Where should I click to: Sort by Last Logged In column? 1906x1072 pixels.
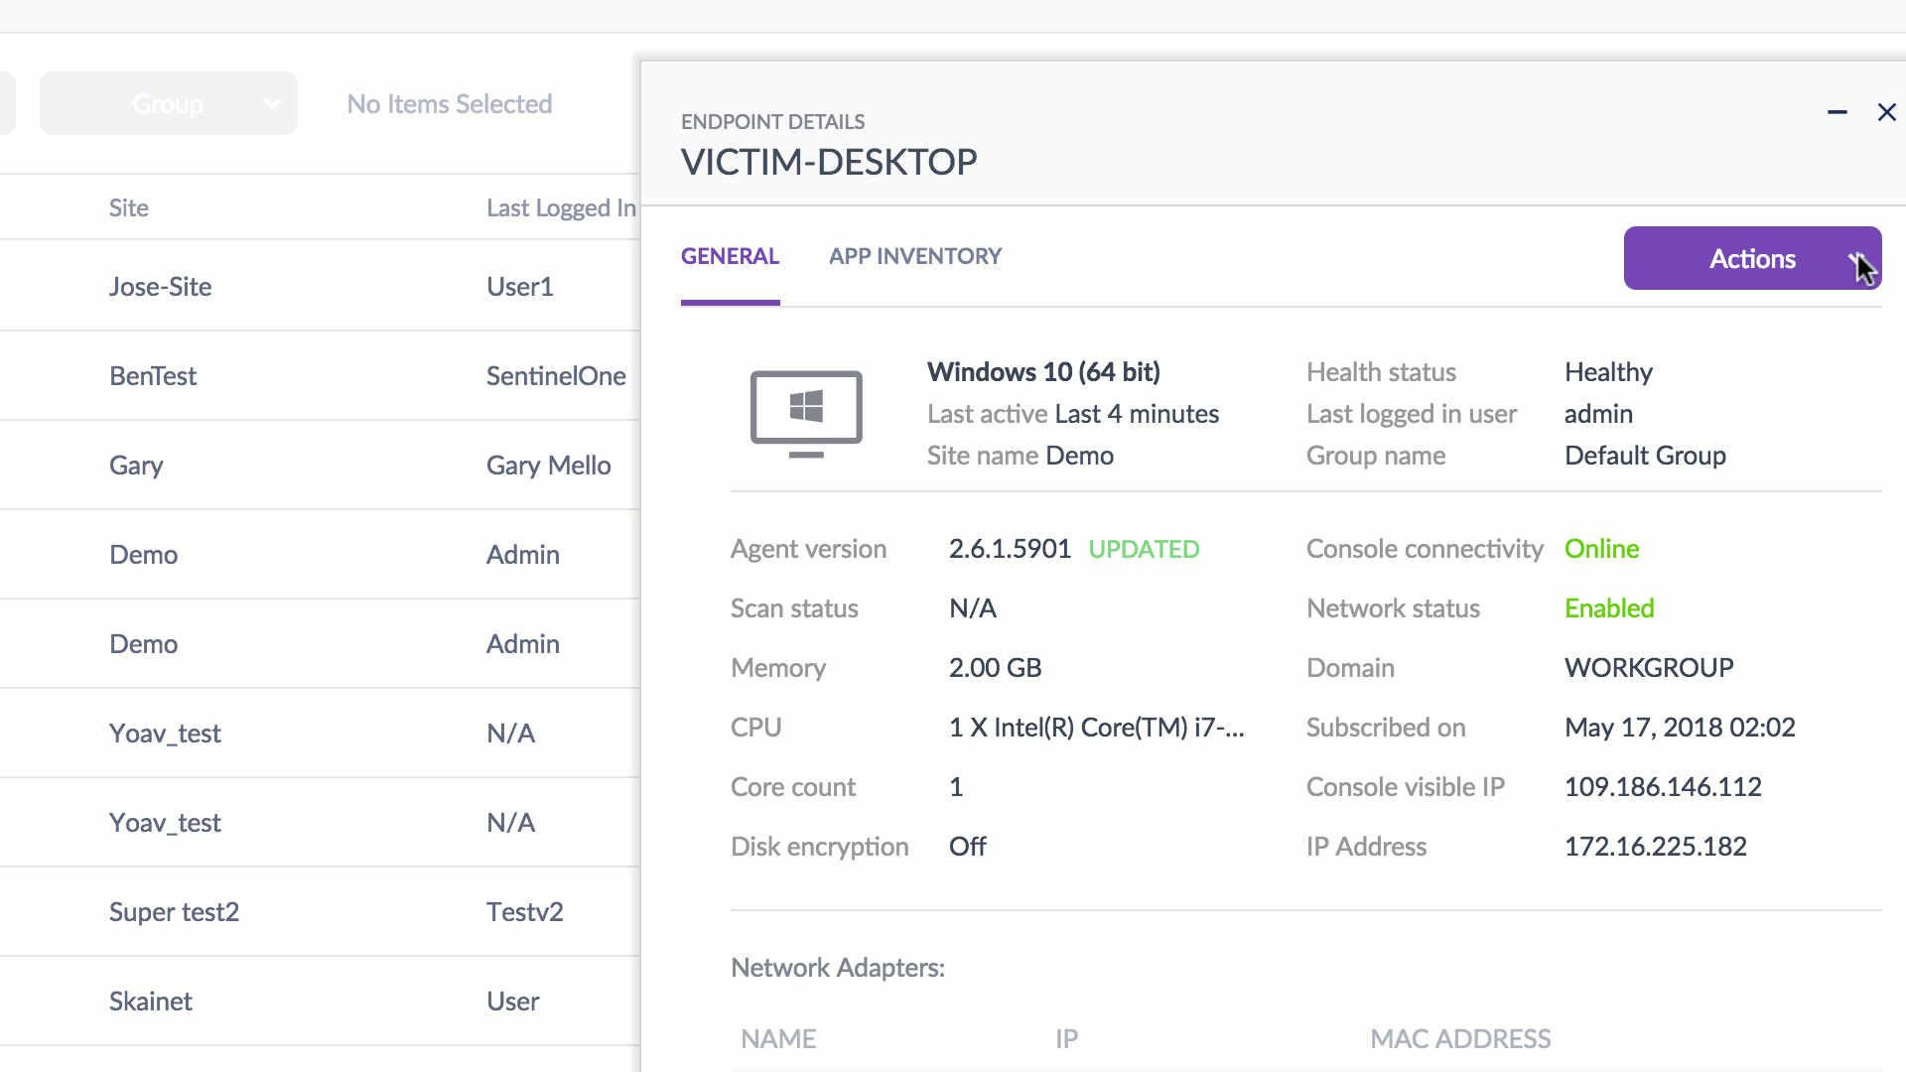[x=560, y=207]
